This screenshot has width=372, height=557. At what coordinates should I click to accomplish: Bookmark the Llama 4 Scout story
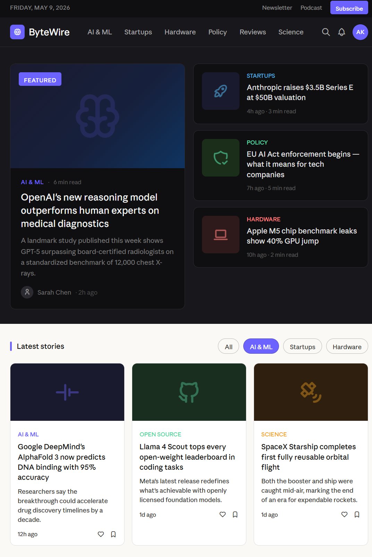[235, 514]
